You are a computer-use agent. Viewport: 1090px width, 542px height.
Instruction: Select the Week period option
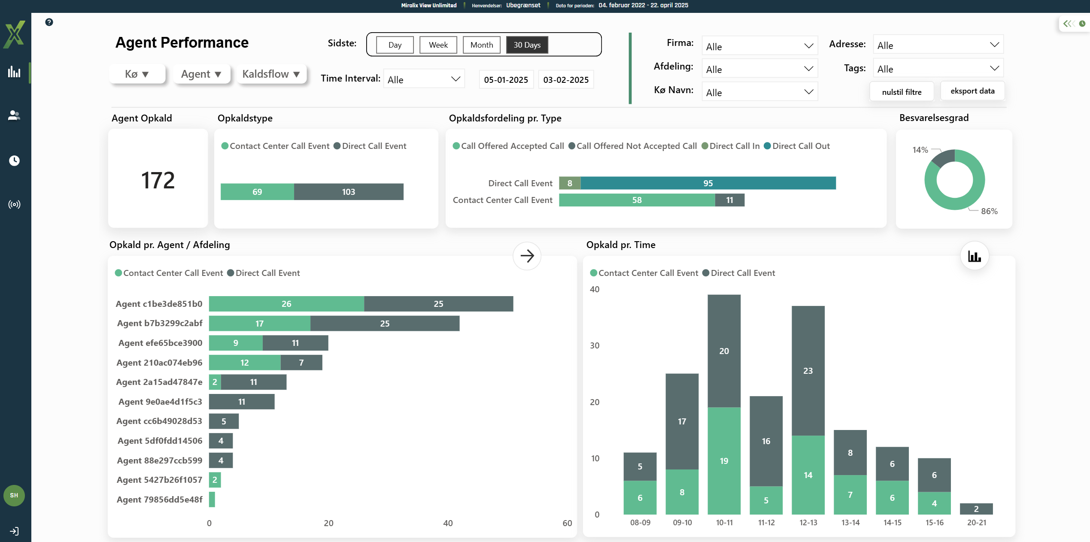click(x=438, y=45)
